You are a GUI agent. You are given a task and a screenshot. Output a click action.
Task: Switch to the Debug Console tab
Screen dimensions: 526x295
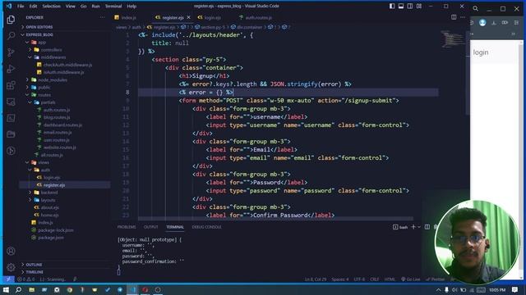(206, 227)
